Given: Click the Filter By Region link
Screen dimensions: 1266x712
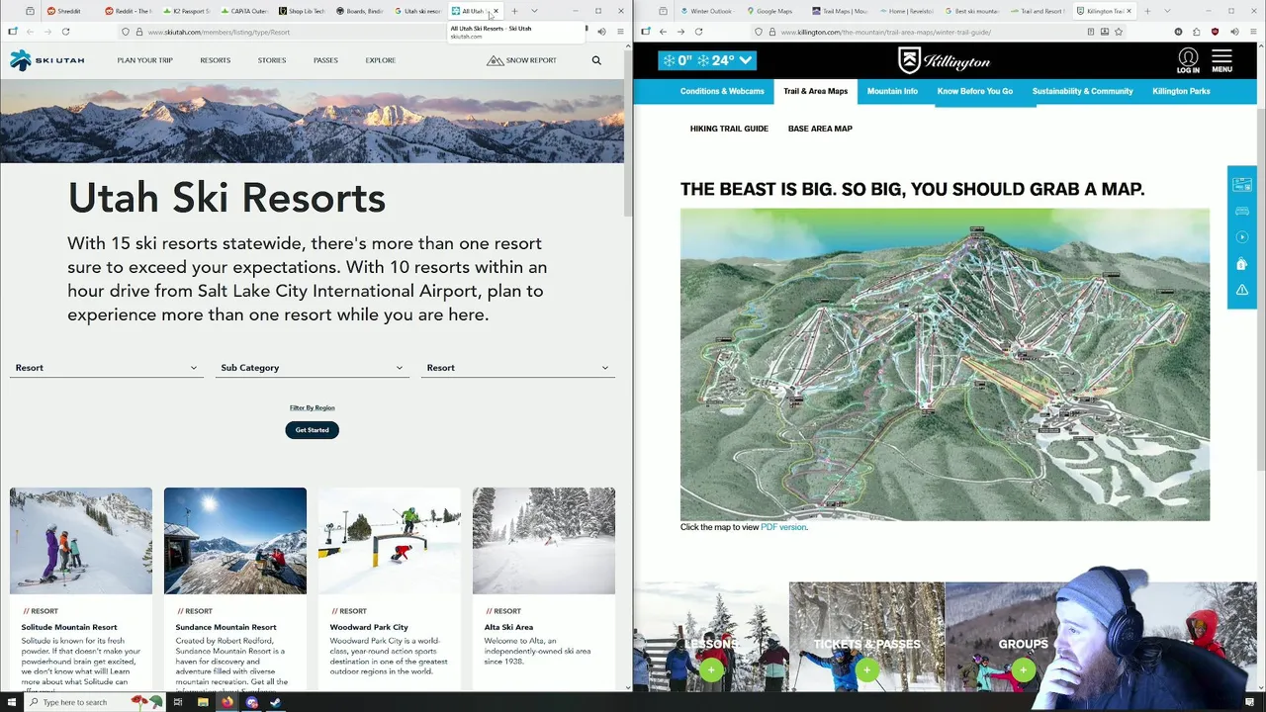Looking at the screenshot, I should point(312,407).
